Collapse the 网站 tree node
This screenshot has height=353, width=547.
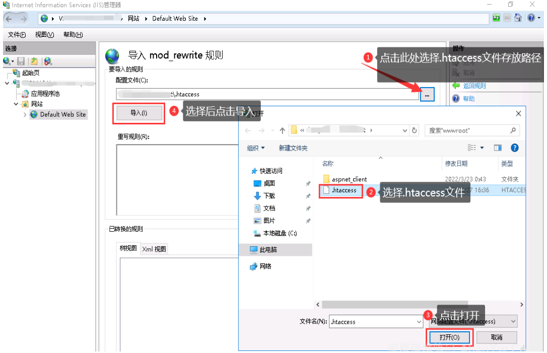click(x=16, y=104)
